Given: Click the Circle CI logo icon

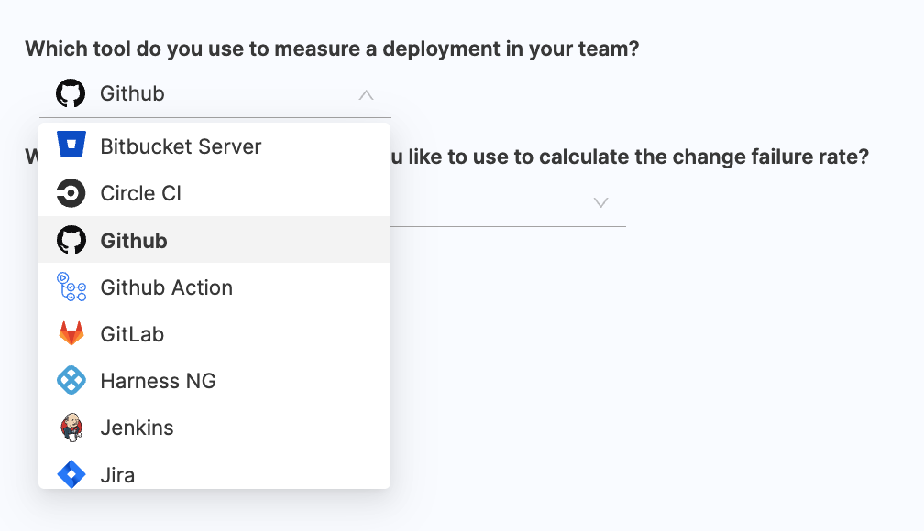Looking at the screenshot, I should (71, 193).
